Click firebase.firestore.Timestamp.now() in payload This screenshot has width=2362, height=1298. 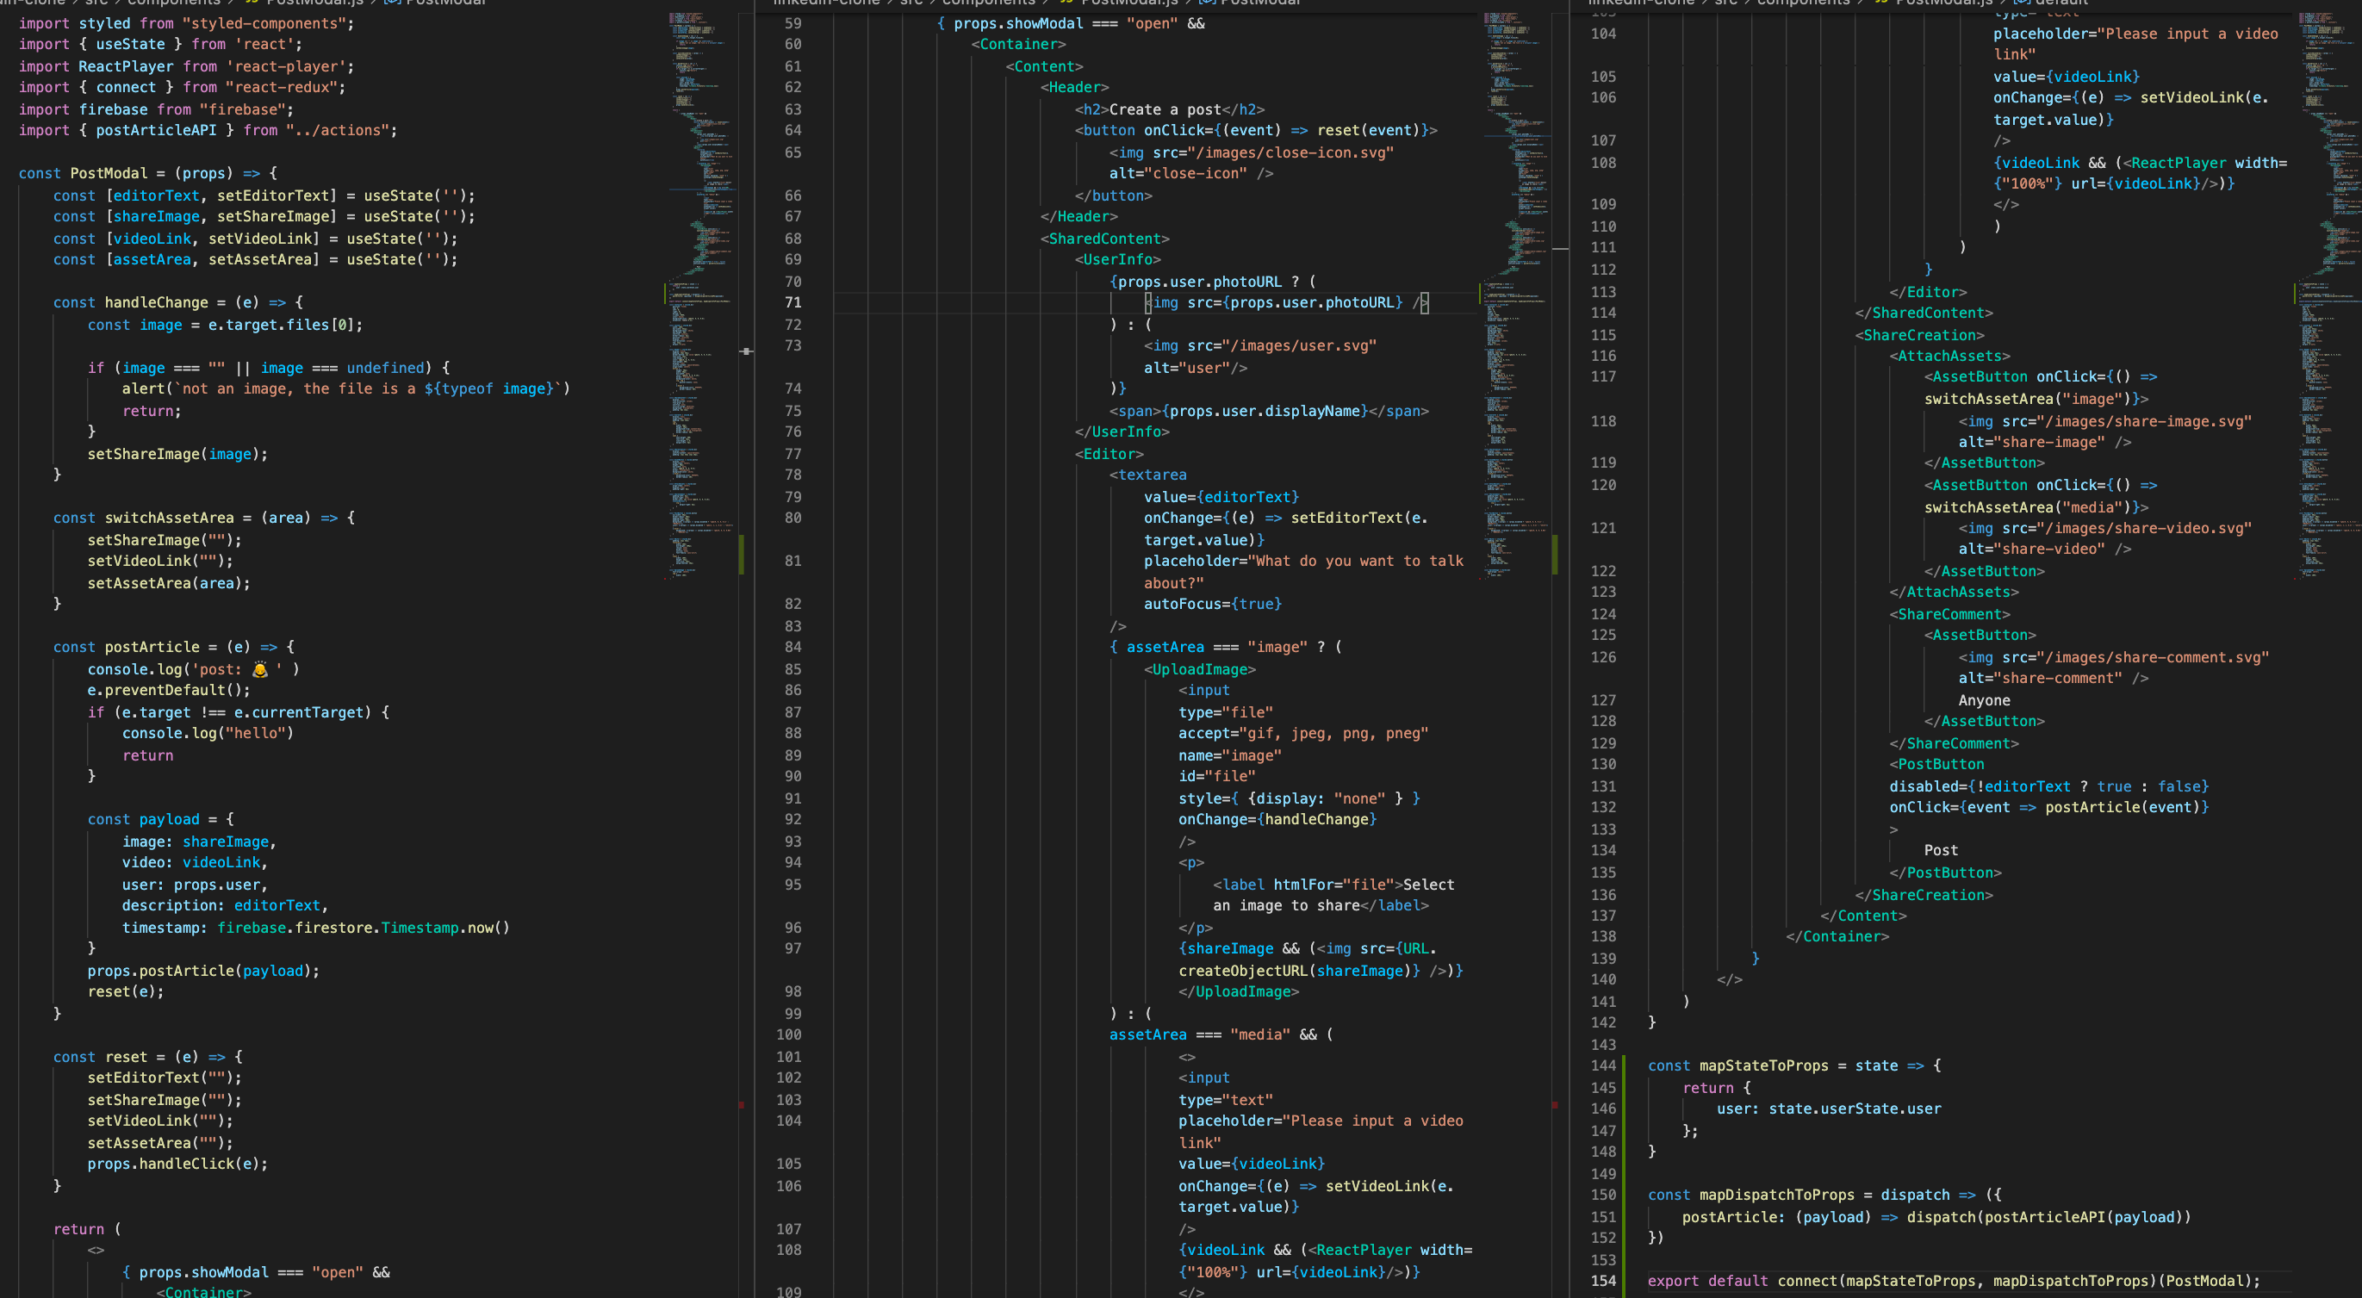[364, 928]
